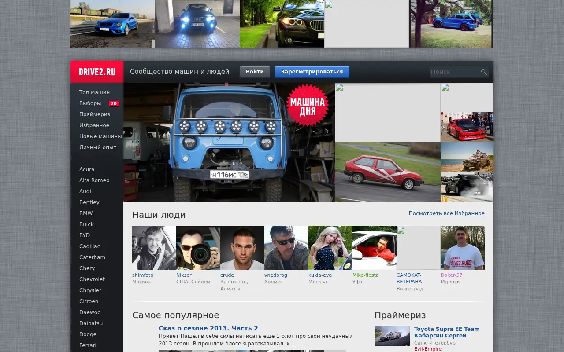
Task: Open the blue UAZ van photo
Action: [x=229, y=142]
